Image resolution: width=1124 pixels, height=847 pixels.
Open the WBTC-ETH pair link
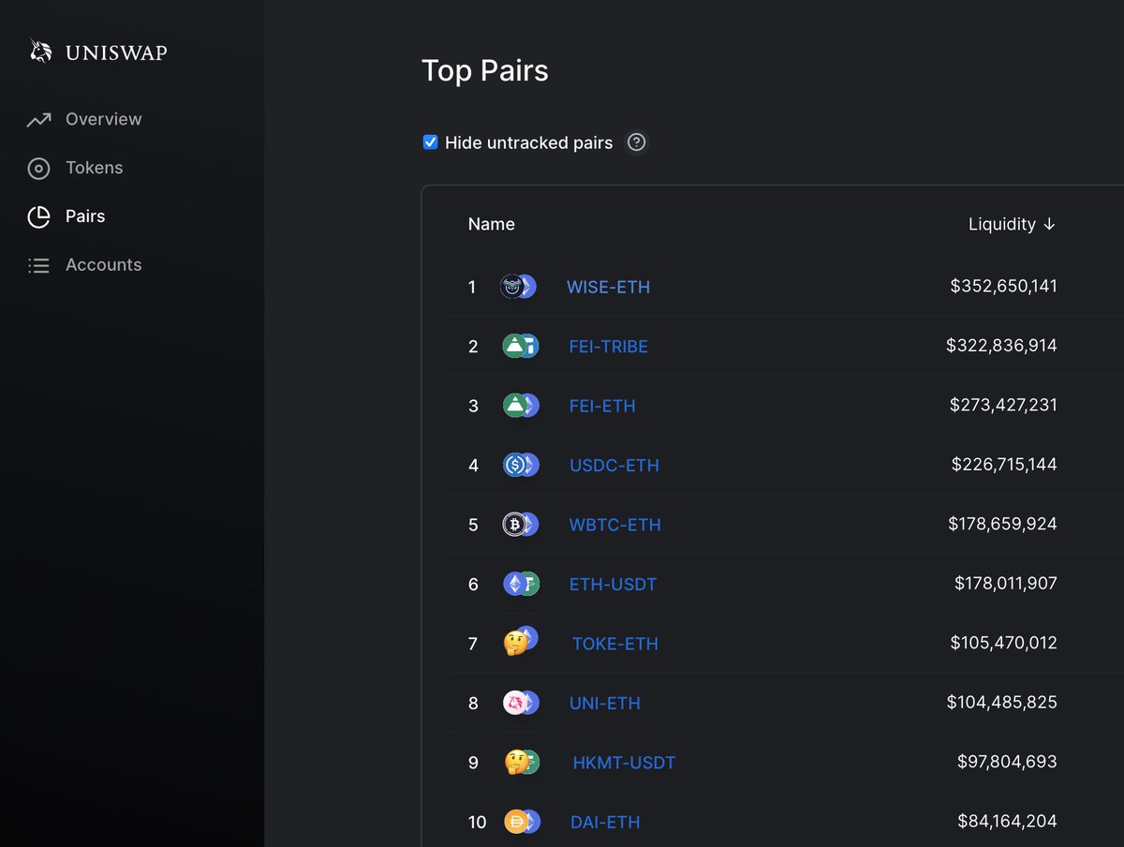615,525
